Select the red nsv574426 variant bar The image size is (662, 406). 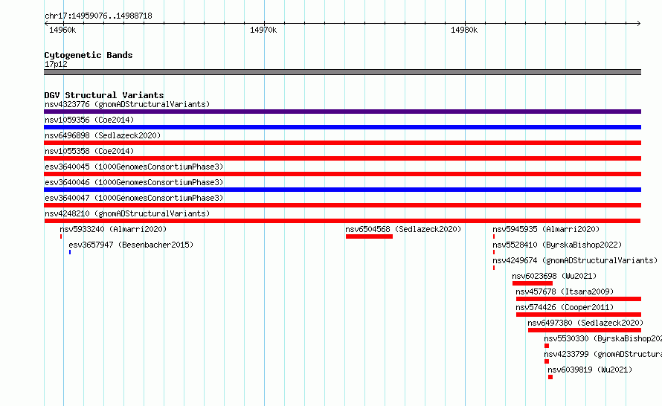[579, 315]
